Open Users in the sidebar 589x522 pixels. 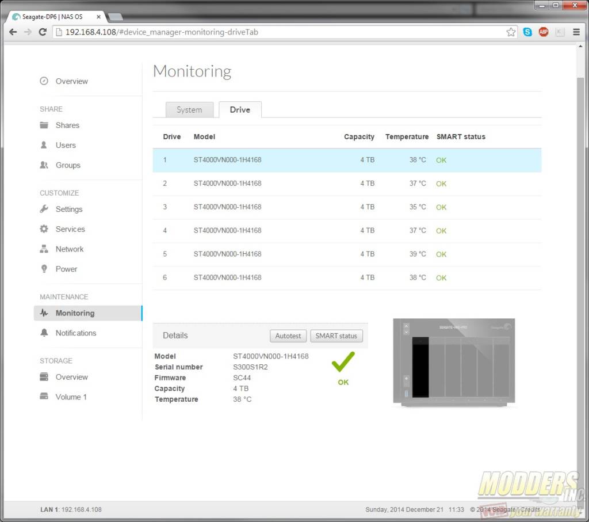click(x=66, y=145)
